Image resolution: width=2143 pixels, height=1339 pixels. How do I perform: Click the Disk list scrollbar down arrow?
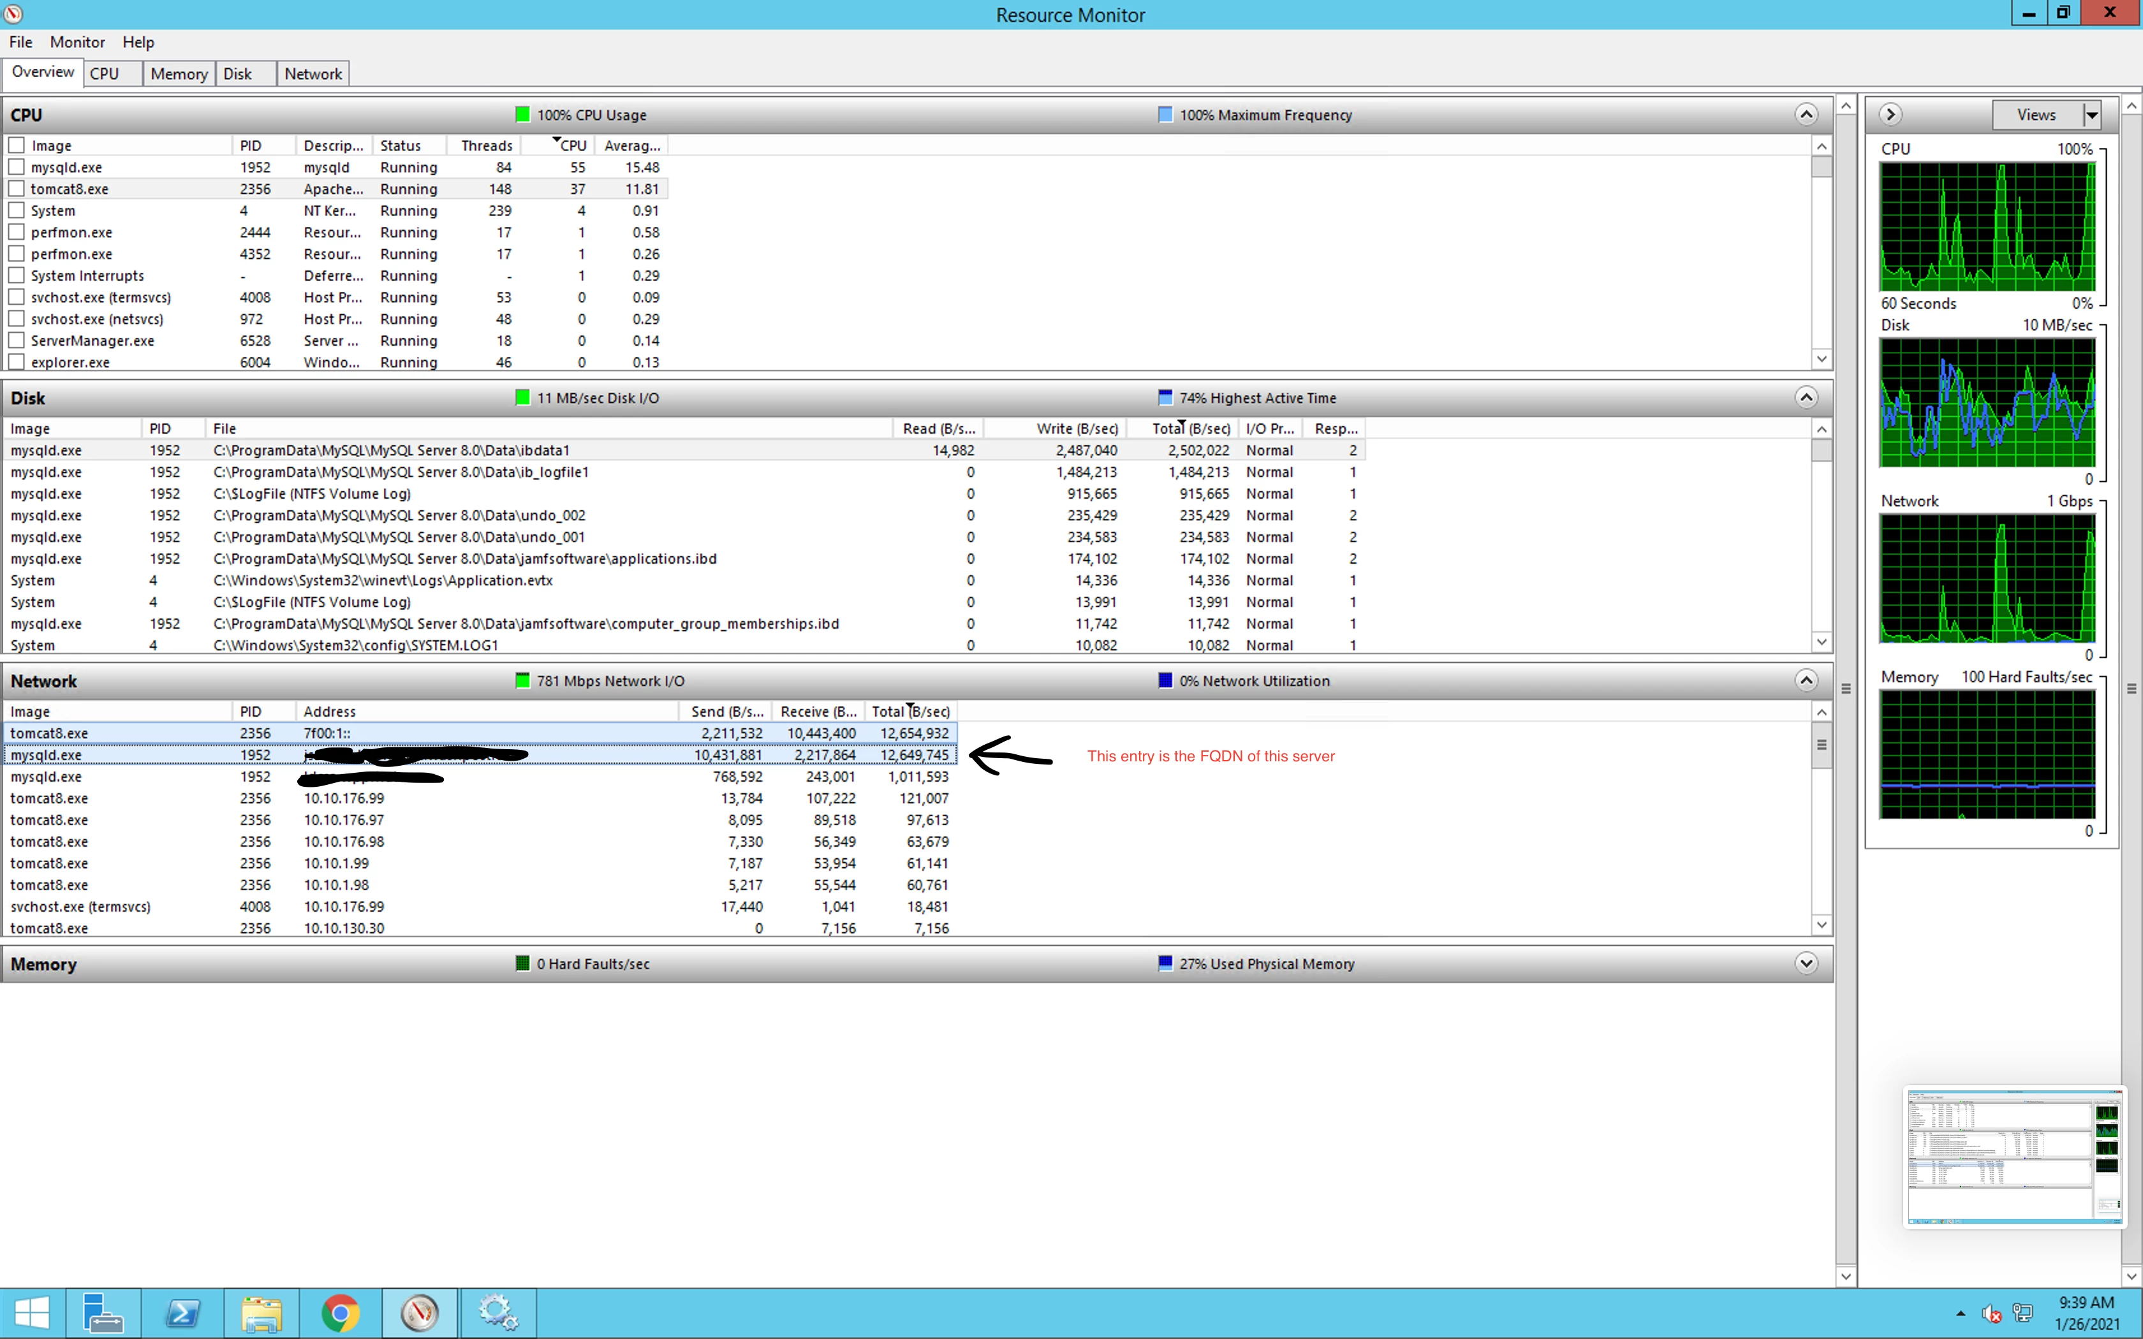click(1821, 642)
